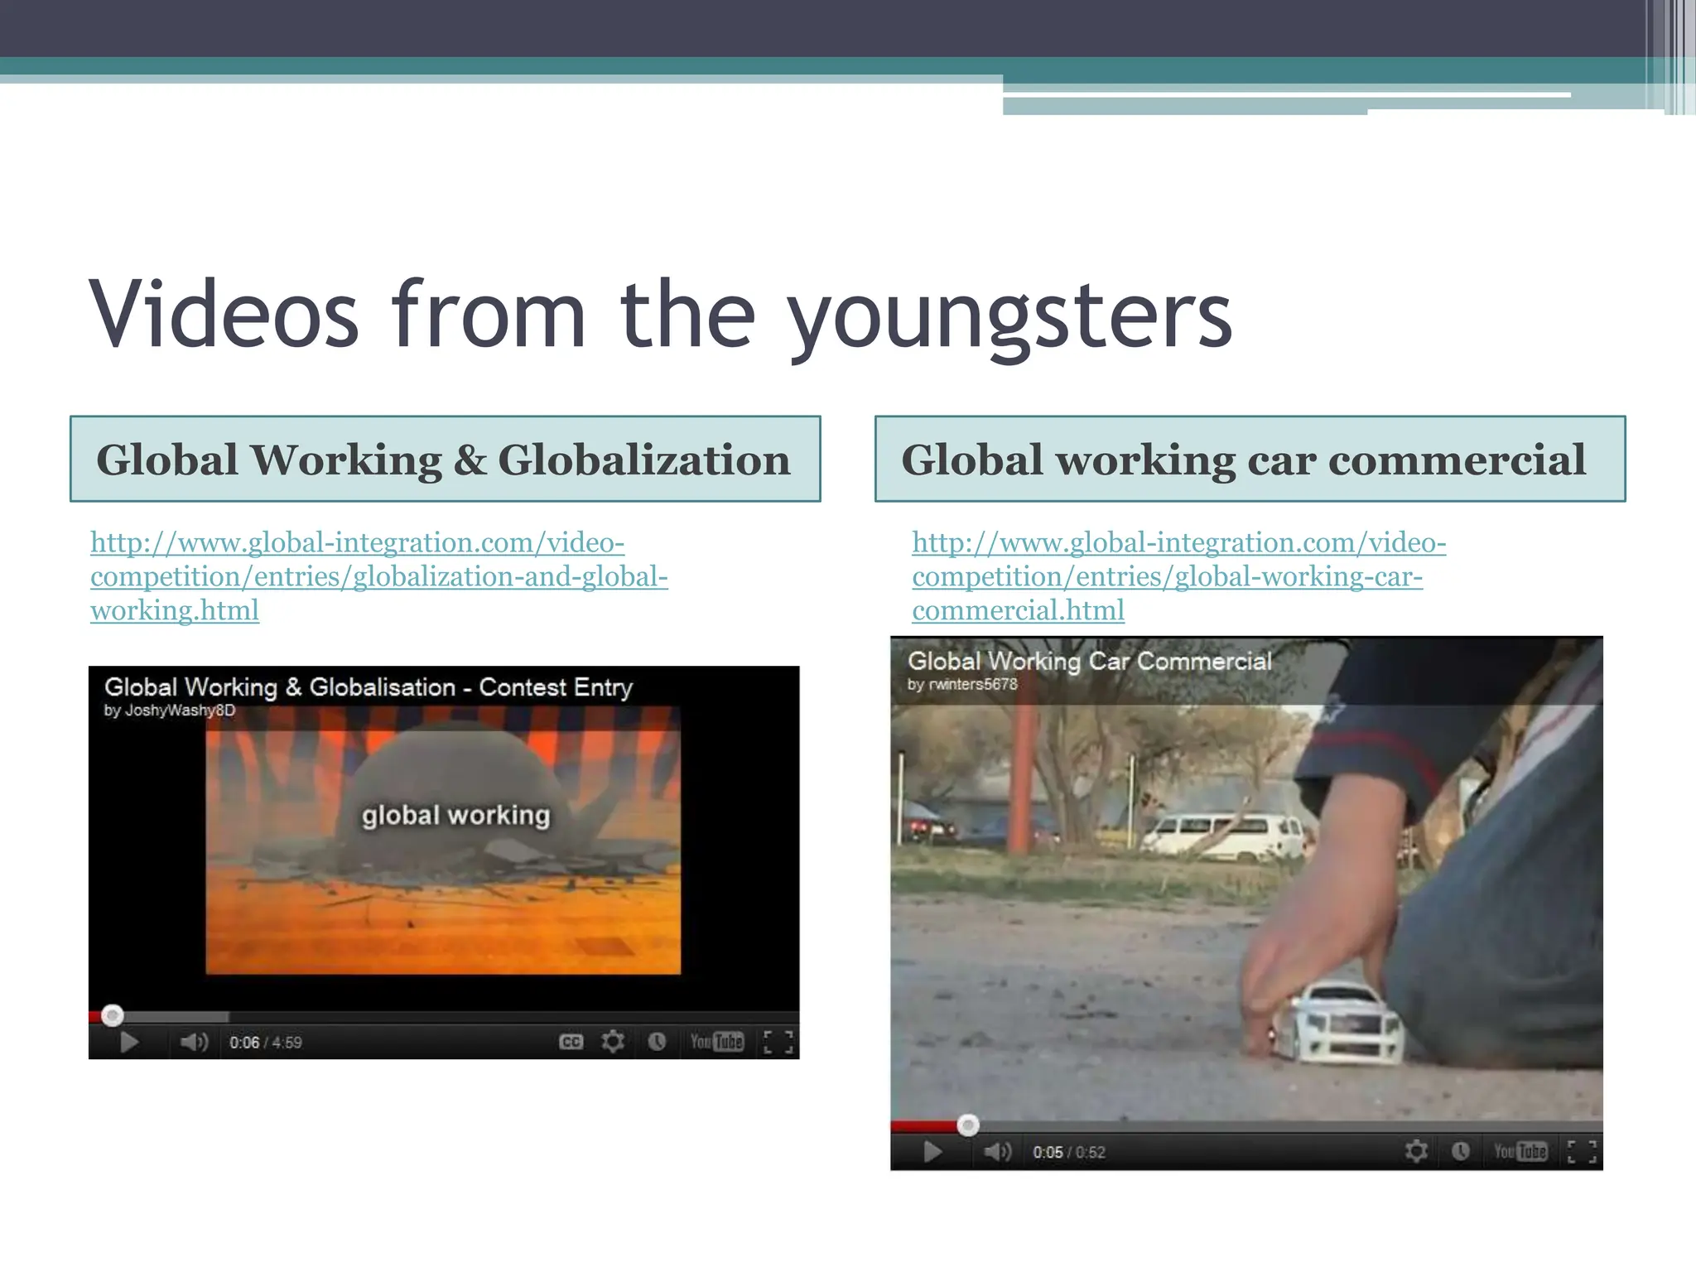
Task: Click the left video's orange animation frame
Action: 443,841
